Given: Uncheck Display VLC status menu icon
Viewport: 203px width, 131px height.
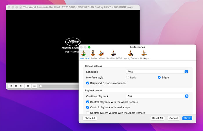Looking at the screenshot, I should [88, 83].
